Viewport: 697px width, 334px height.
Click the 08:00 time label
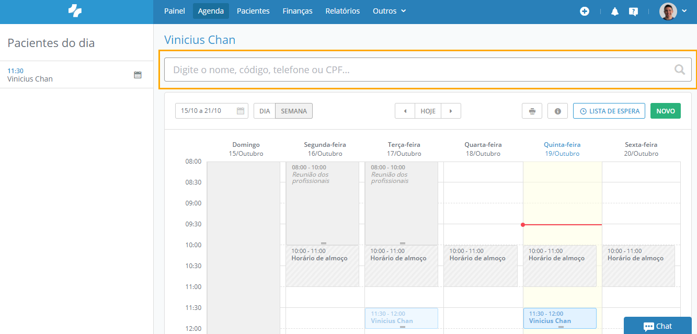point(193,162)
